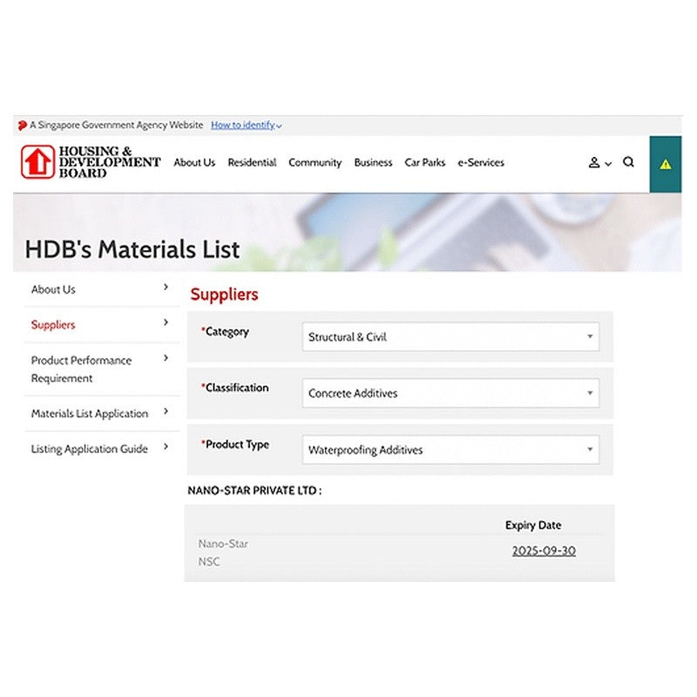Screen dimensions: 697x697
Task: Open the Community navigation menu
Action: click(315, 163)
